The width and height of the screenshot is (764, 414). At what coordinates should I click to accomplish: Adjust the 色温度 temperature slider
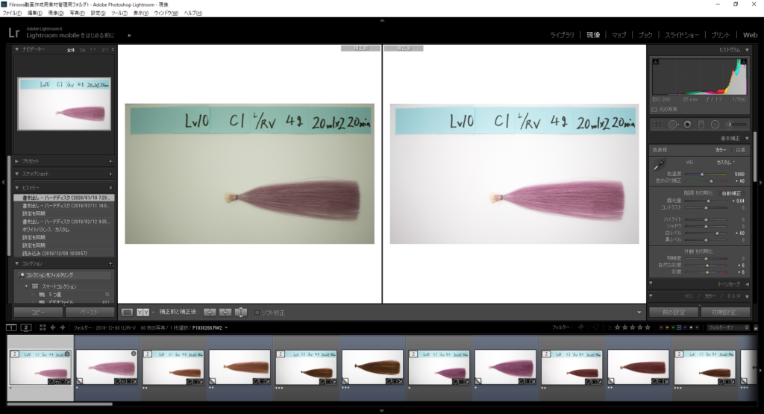click(x=702, y=174)
